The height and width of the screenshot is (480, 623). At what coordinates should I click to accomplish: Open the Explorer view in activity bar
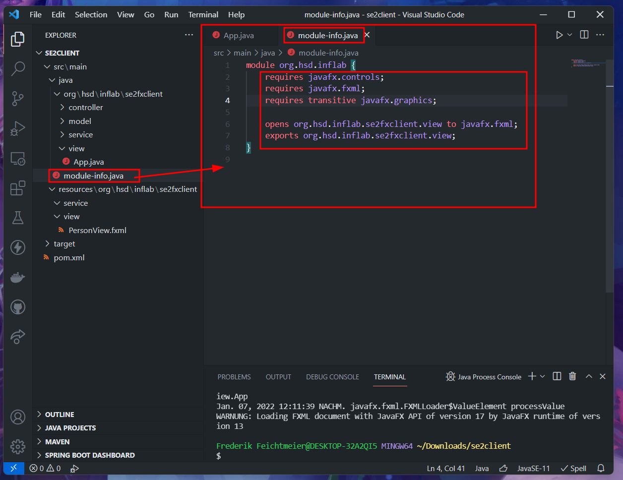point(18,39)
